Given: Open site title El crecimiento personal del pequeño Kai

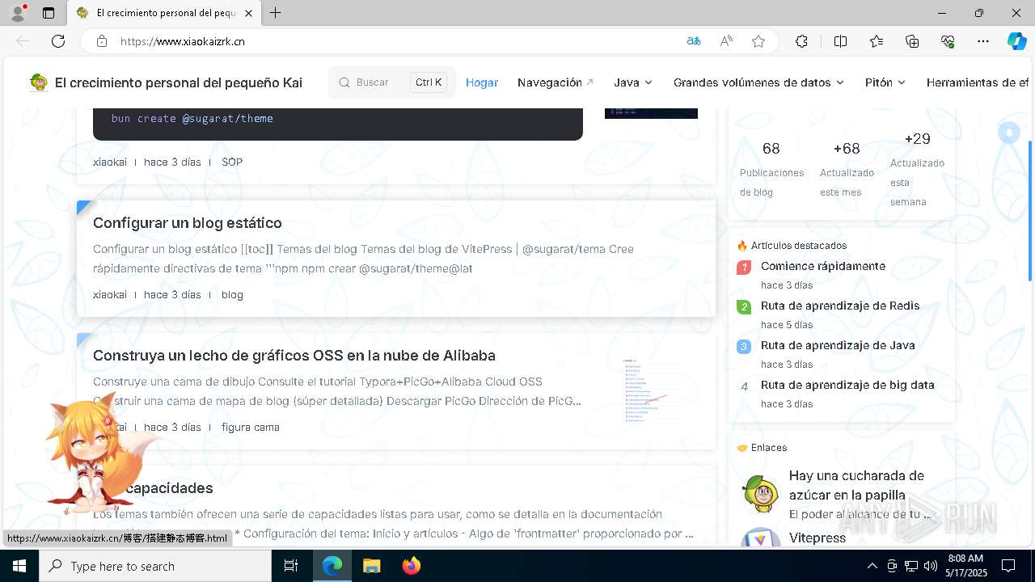Looking at the screenshot, I should click(179, 82).
